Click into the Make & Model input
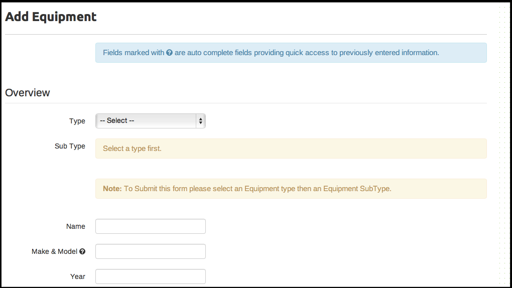The width and height of the screenshot is (512, 288). [x=151, y=251]
